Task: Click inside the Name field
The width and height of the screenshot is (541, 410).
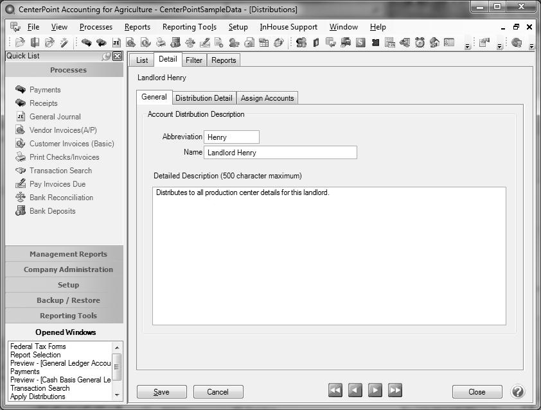Action: coord(281,153)
